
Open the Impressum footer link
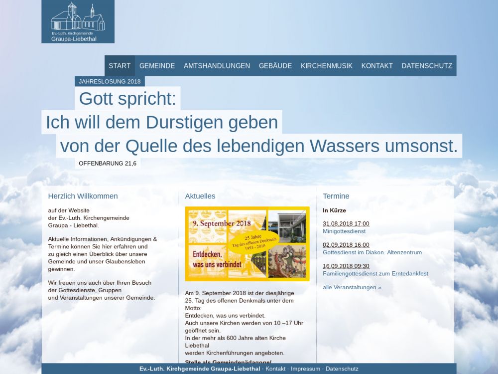tap(305, 369)
